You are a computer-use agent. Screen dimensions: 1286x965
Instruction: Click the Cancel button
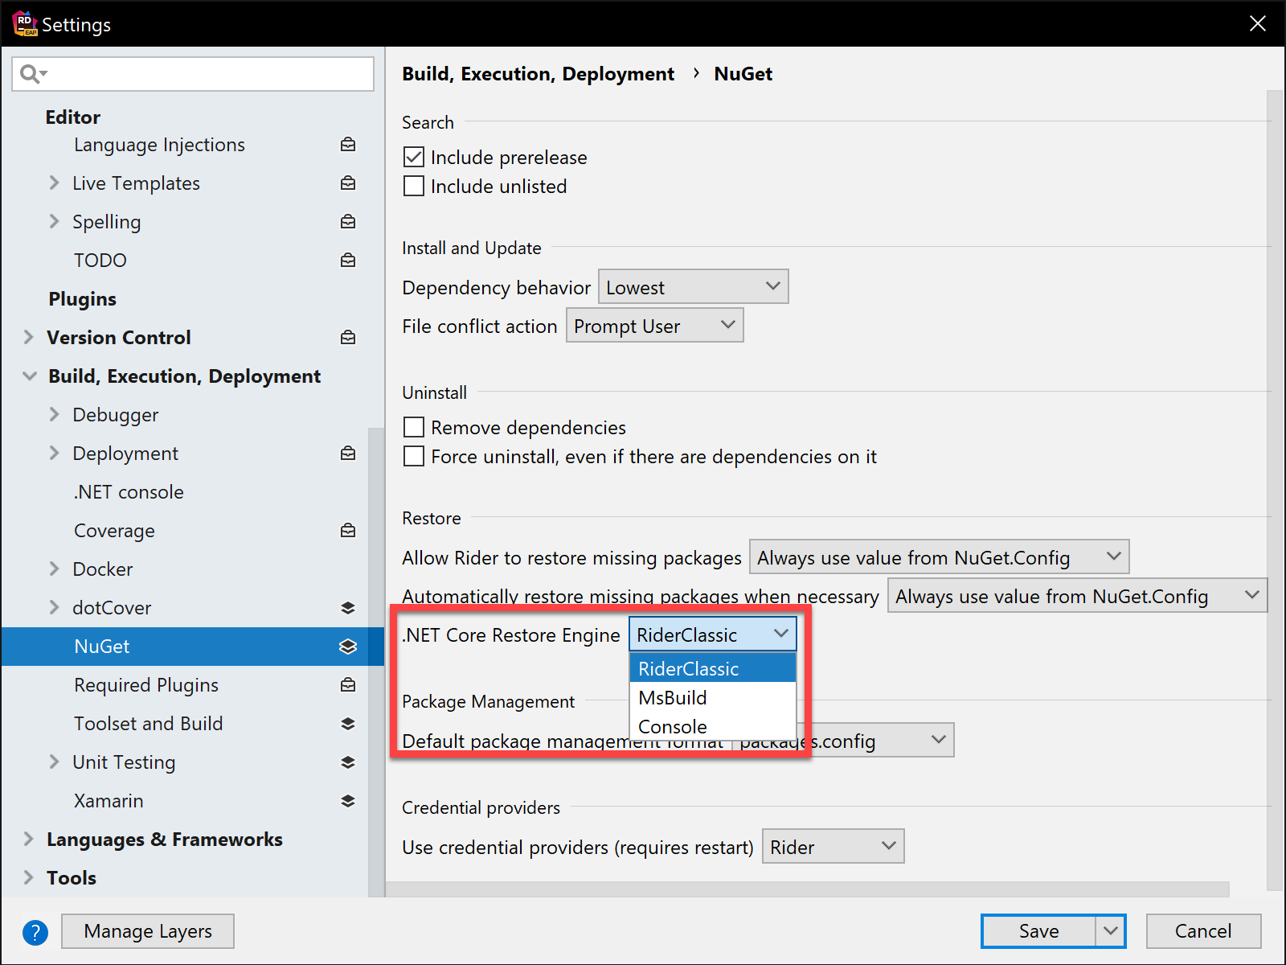pos(1203,931)
